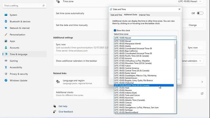This screenshot has height=118, width=210.
Task: Uncheck the Show this clock checkbox
Action: [x=115, y=30]
